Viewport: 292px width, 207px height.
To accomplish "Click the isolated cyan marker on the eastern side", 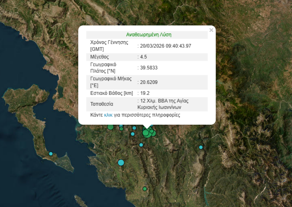I will pyautogui.click(x=201, y=147).
